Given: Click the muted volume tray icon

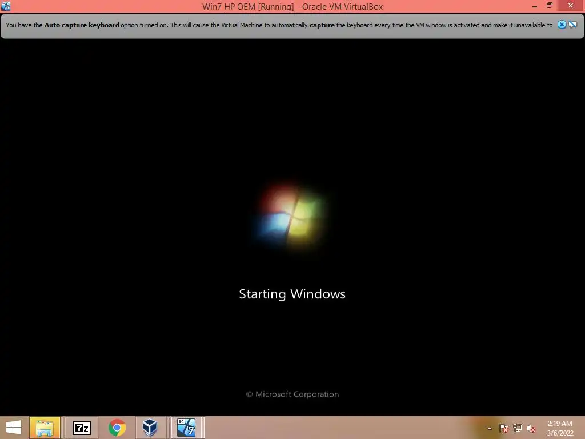Looking at the screenshot, I should coord(531,428).
